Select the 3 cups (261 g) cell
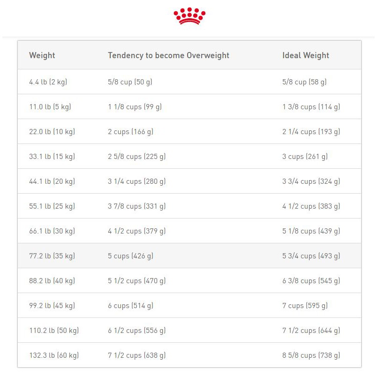 (305, 157)
